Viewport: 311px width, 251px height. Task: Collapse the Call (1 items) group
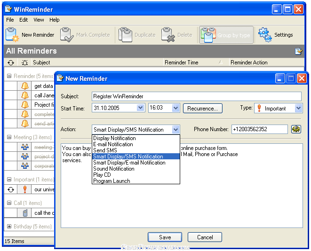pos(9,203)
